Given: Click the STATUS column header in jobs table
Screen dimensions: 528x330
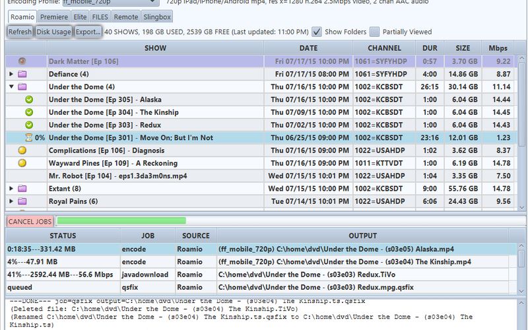Looking at the screenshot, I should (x=63, y=236).
